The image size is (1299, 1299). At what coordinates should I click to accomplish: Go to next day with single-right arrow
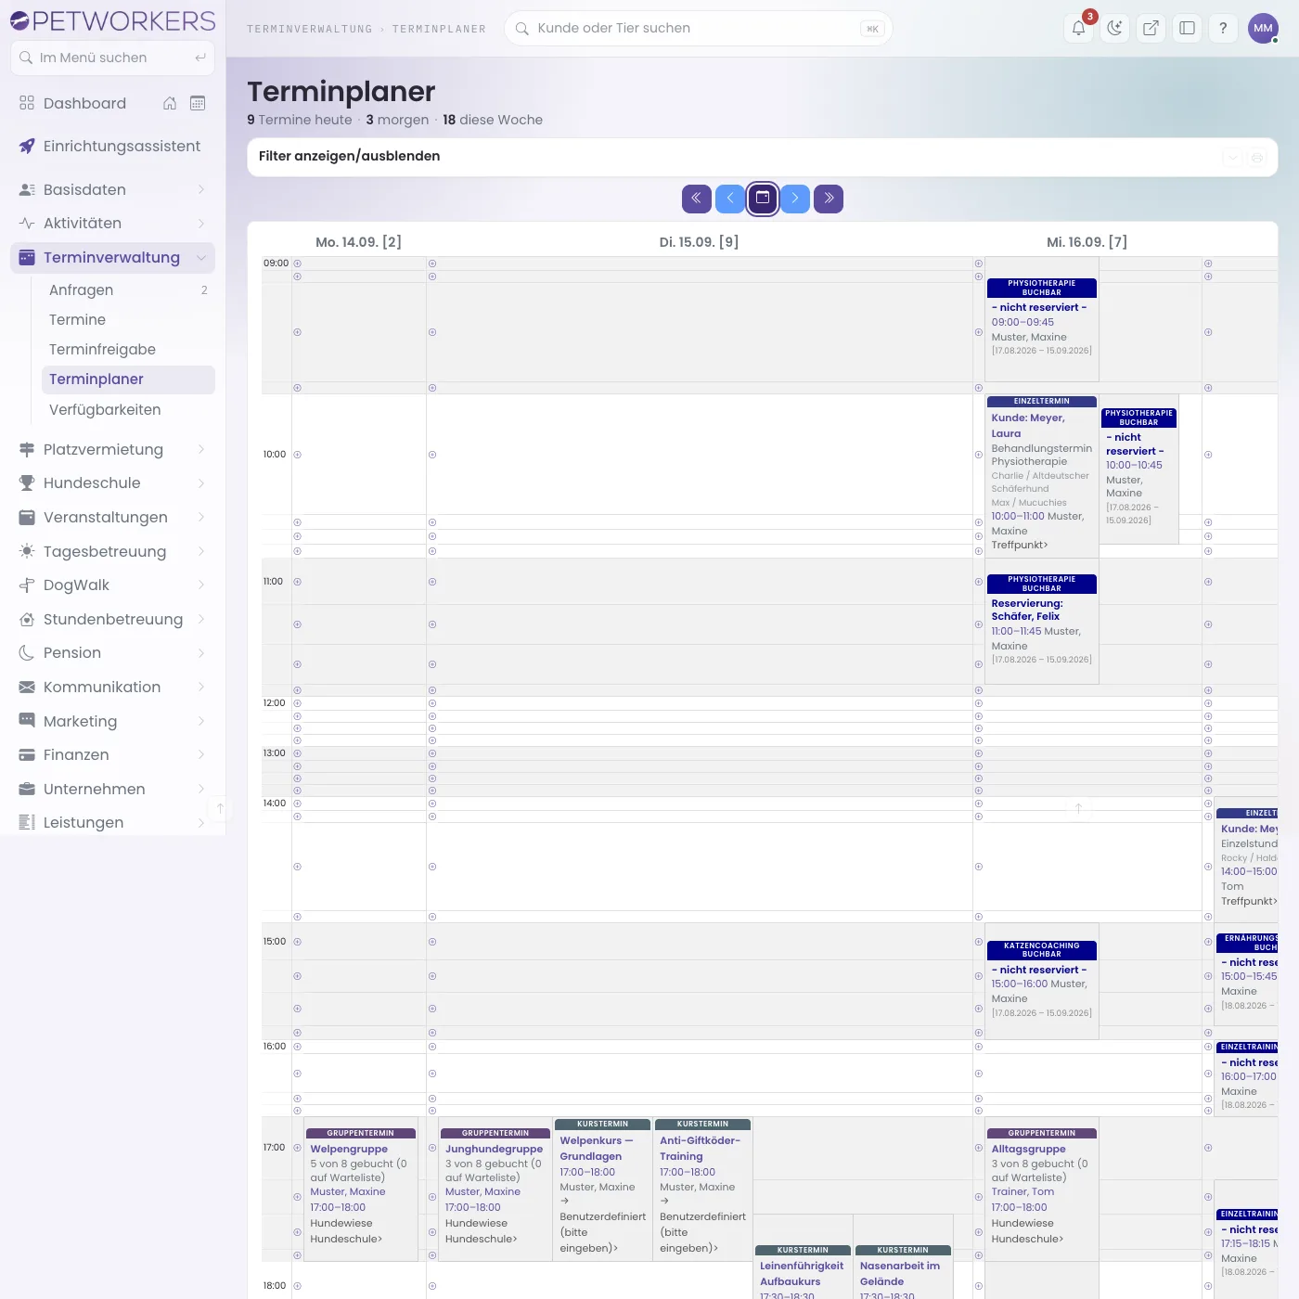click(x=795, y=199)
